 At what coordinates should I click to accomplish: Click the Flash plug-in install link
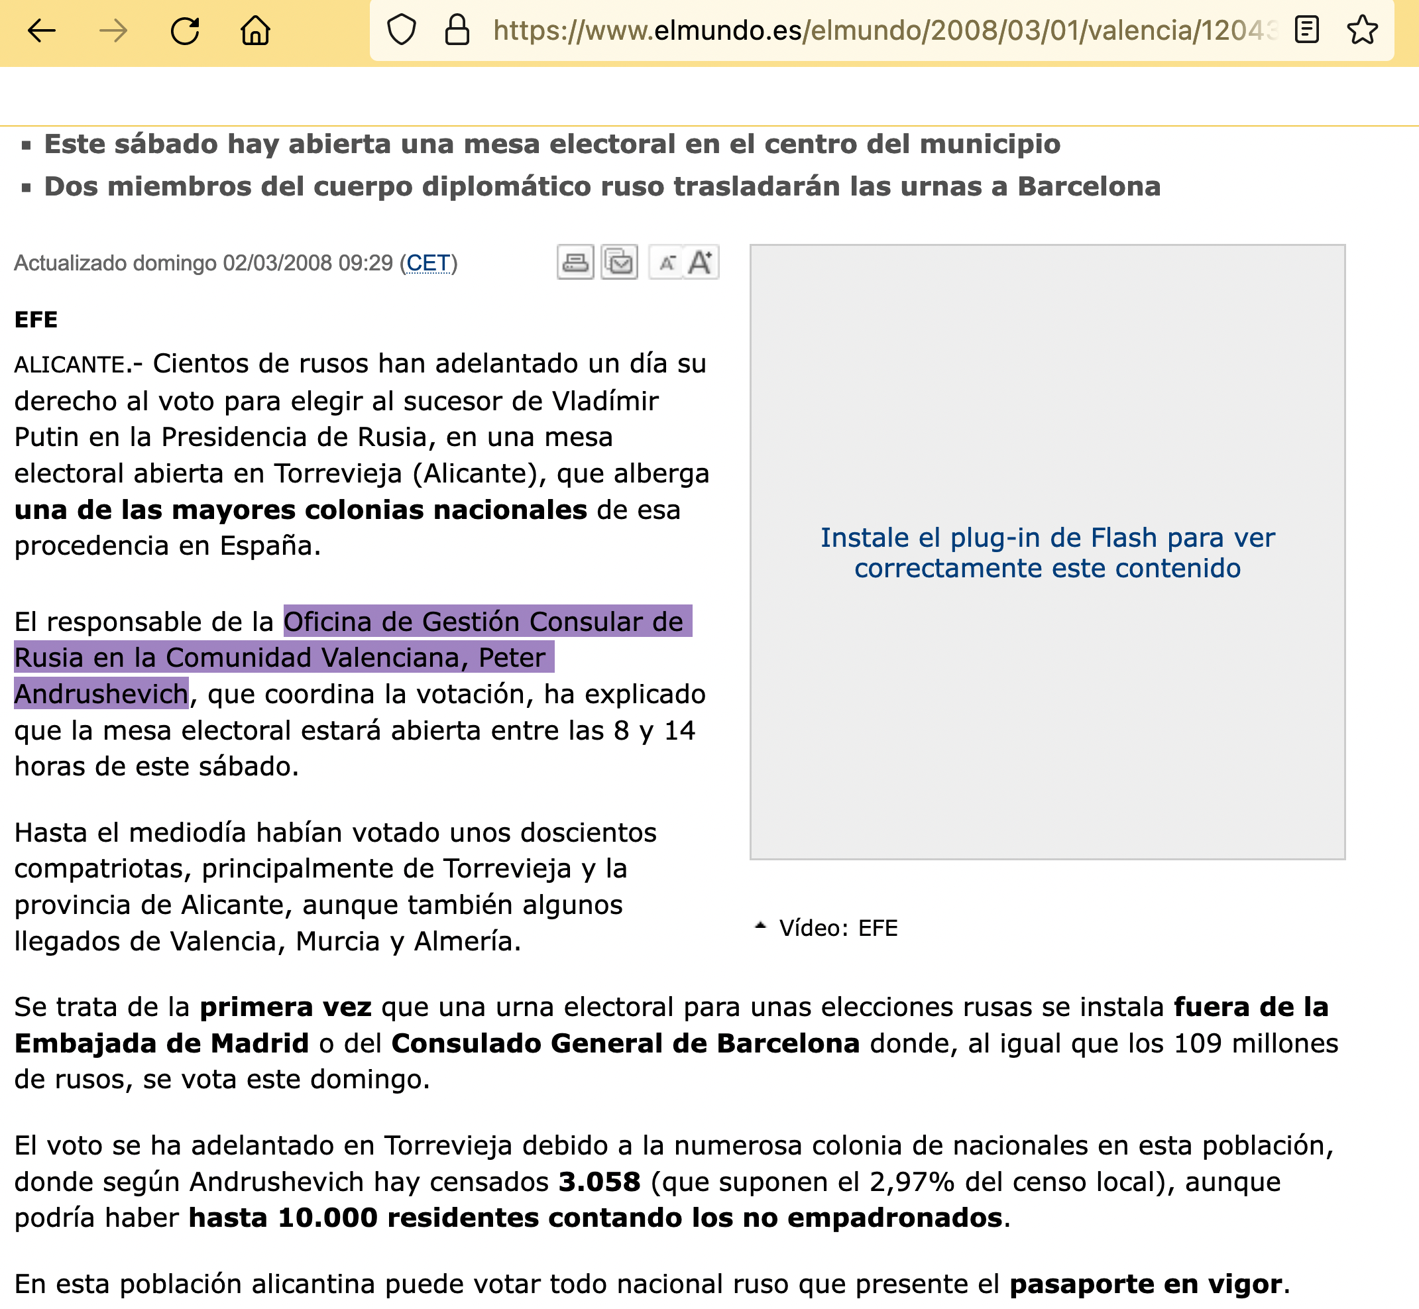pyautogui.click(x=1047, y=553)
